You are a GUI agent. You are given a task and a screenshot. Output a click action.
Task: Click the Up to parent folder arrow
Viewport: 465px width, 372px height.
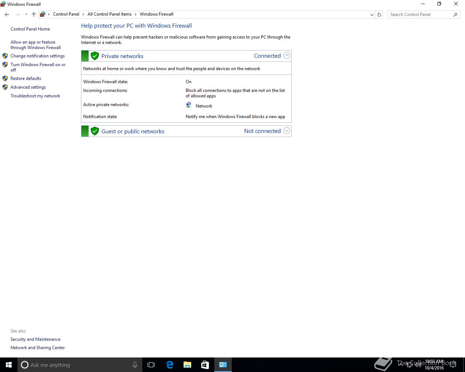click(34, 15)
